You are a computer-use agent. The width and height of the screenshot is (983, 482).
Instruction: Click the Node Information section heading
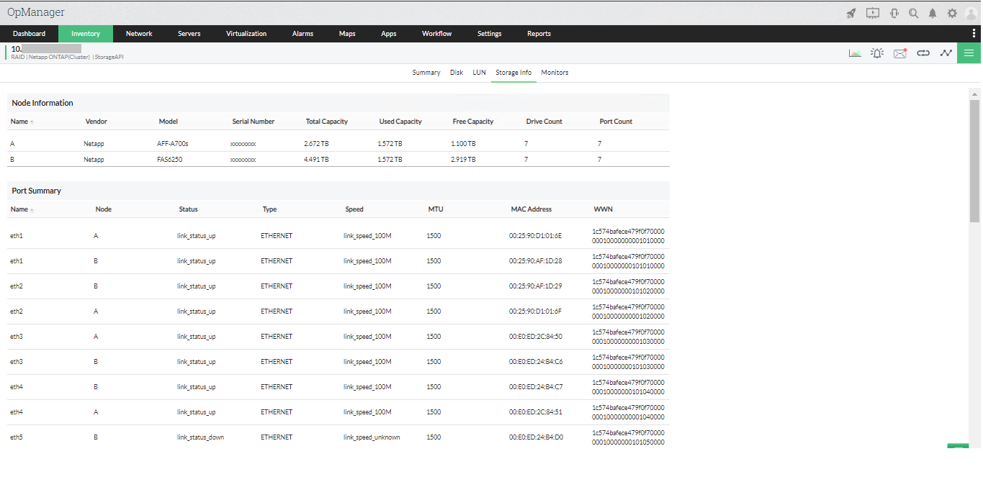[42, 103]
